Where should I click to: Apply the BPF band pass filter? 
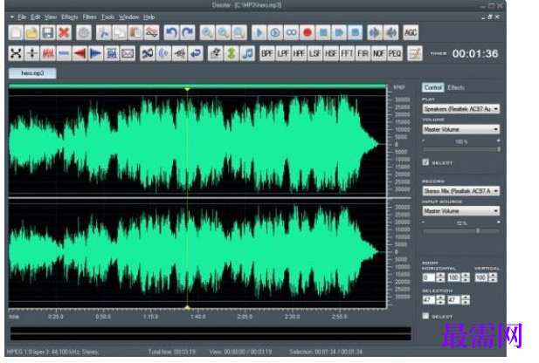coord(267,53)
